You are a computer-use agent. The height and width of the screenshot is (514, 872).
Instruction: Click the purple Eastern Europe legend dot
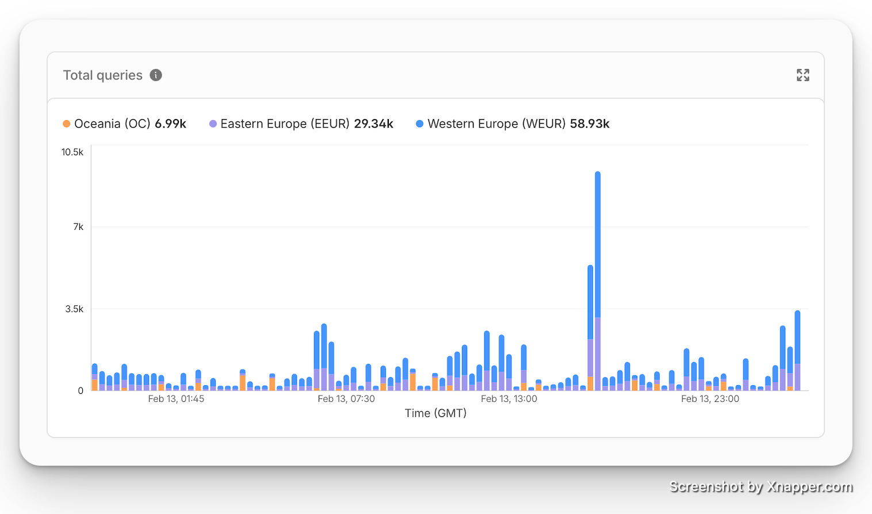coord(212,123)
